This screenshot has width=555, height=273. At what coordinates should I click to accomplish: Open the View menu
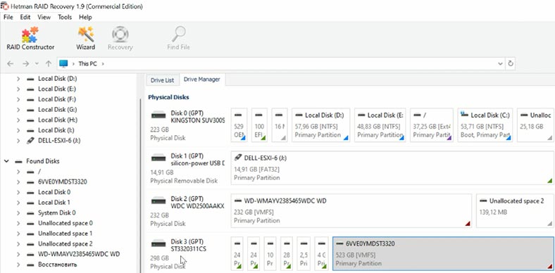(44, 18)
